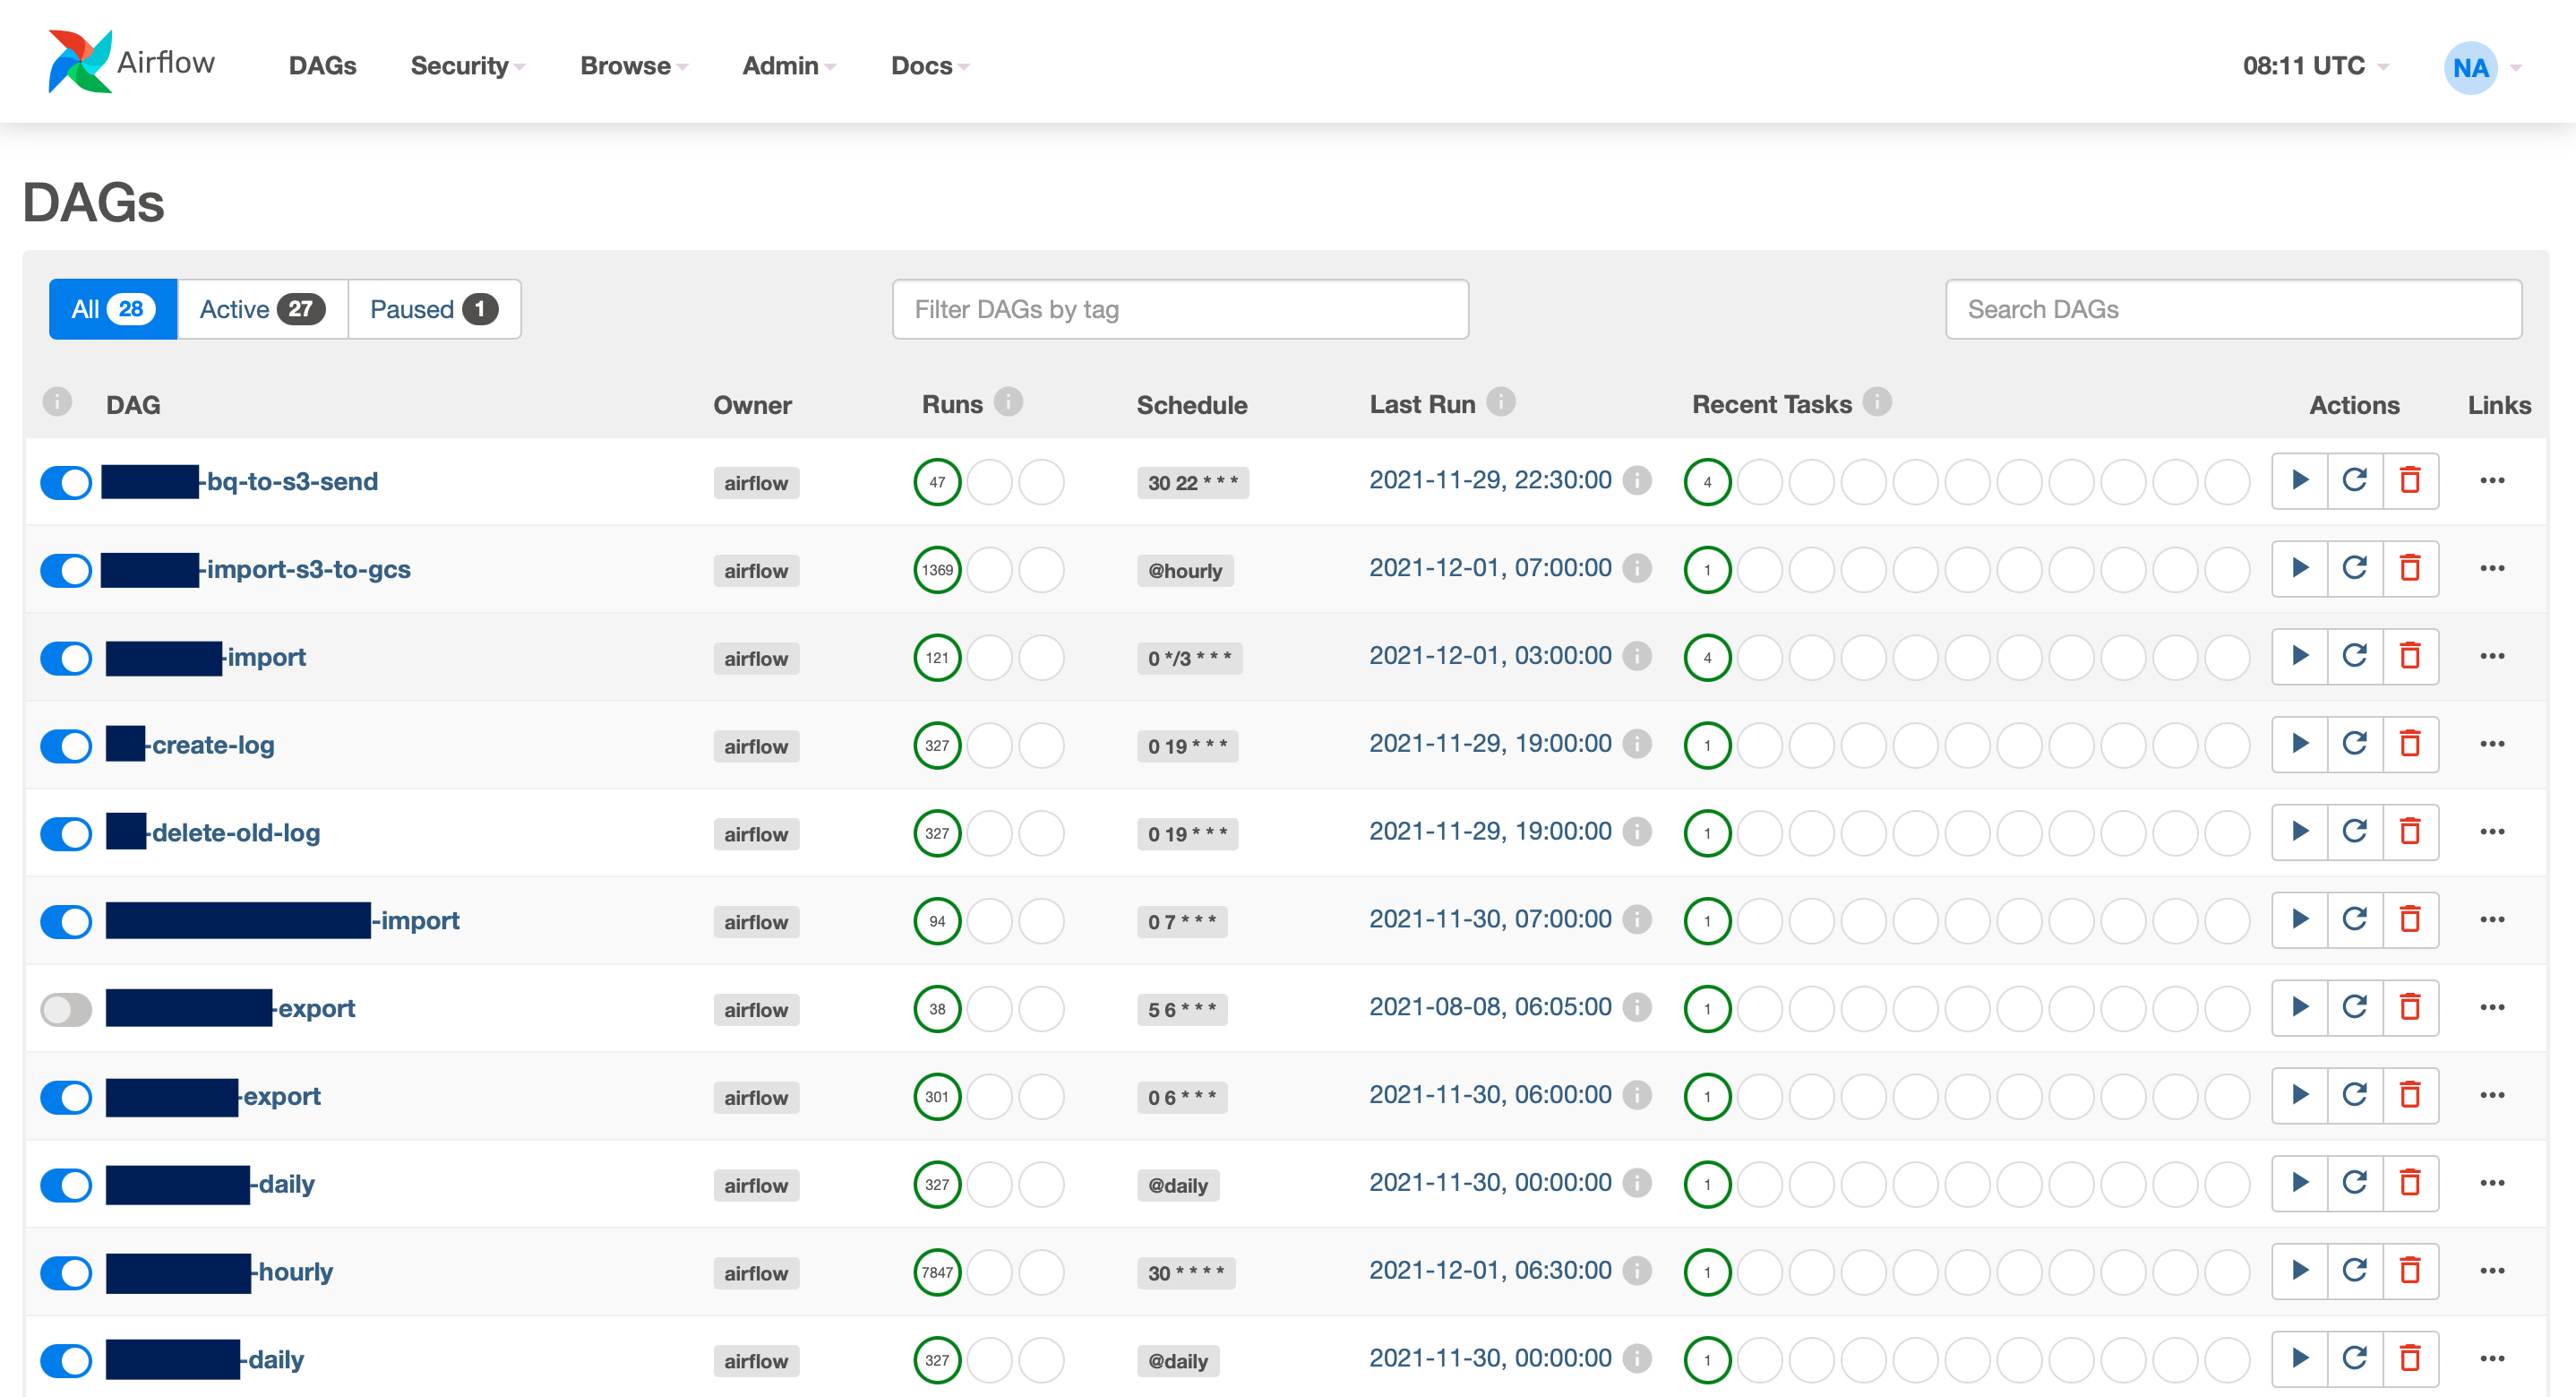Click info icon next to Runs header
2576x1397 pixels.
(x=1008, y=402)
